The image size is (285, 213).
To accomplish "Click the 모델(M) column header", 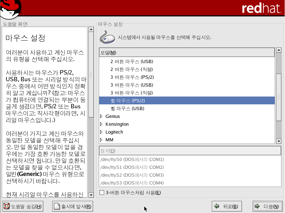I will coord(187,52).
